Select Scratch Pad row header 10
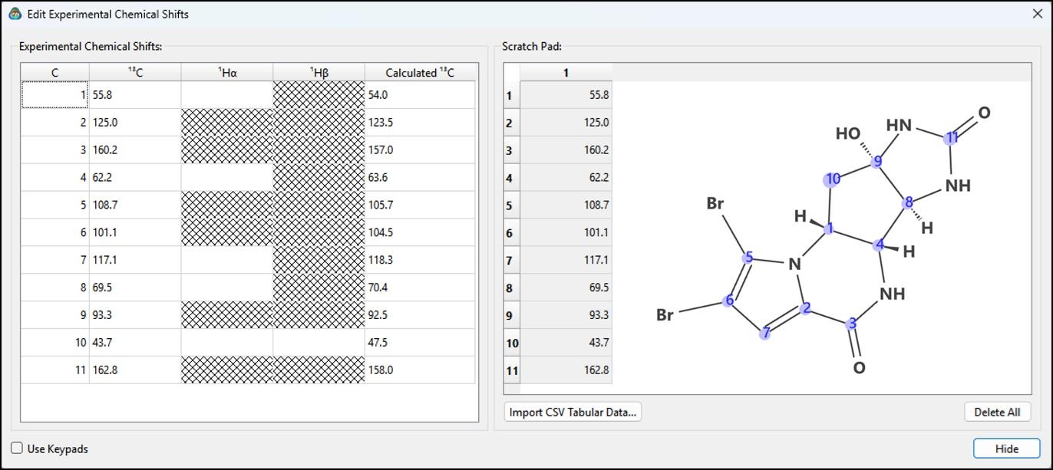 click(512, 343)
